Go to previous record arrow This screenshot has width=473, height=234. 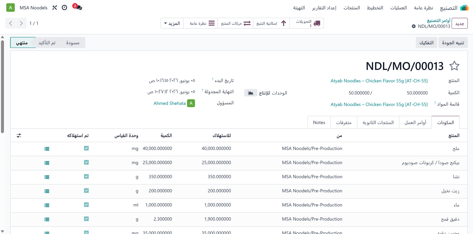(x=11, y=23)
